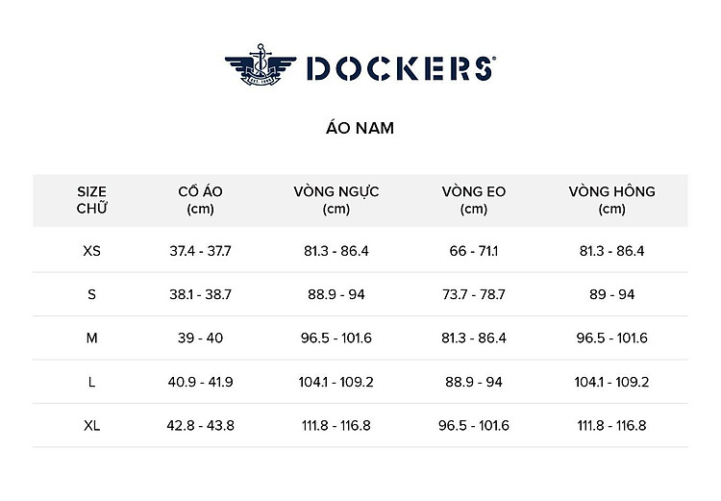721x501 pixels.
Task: Click the CỔ ÁO (cm) column header
Action: [x=200, y=200]
